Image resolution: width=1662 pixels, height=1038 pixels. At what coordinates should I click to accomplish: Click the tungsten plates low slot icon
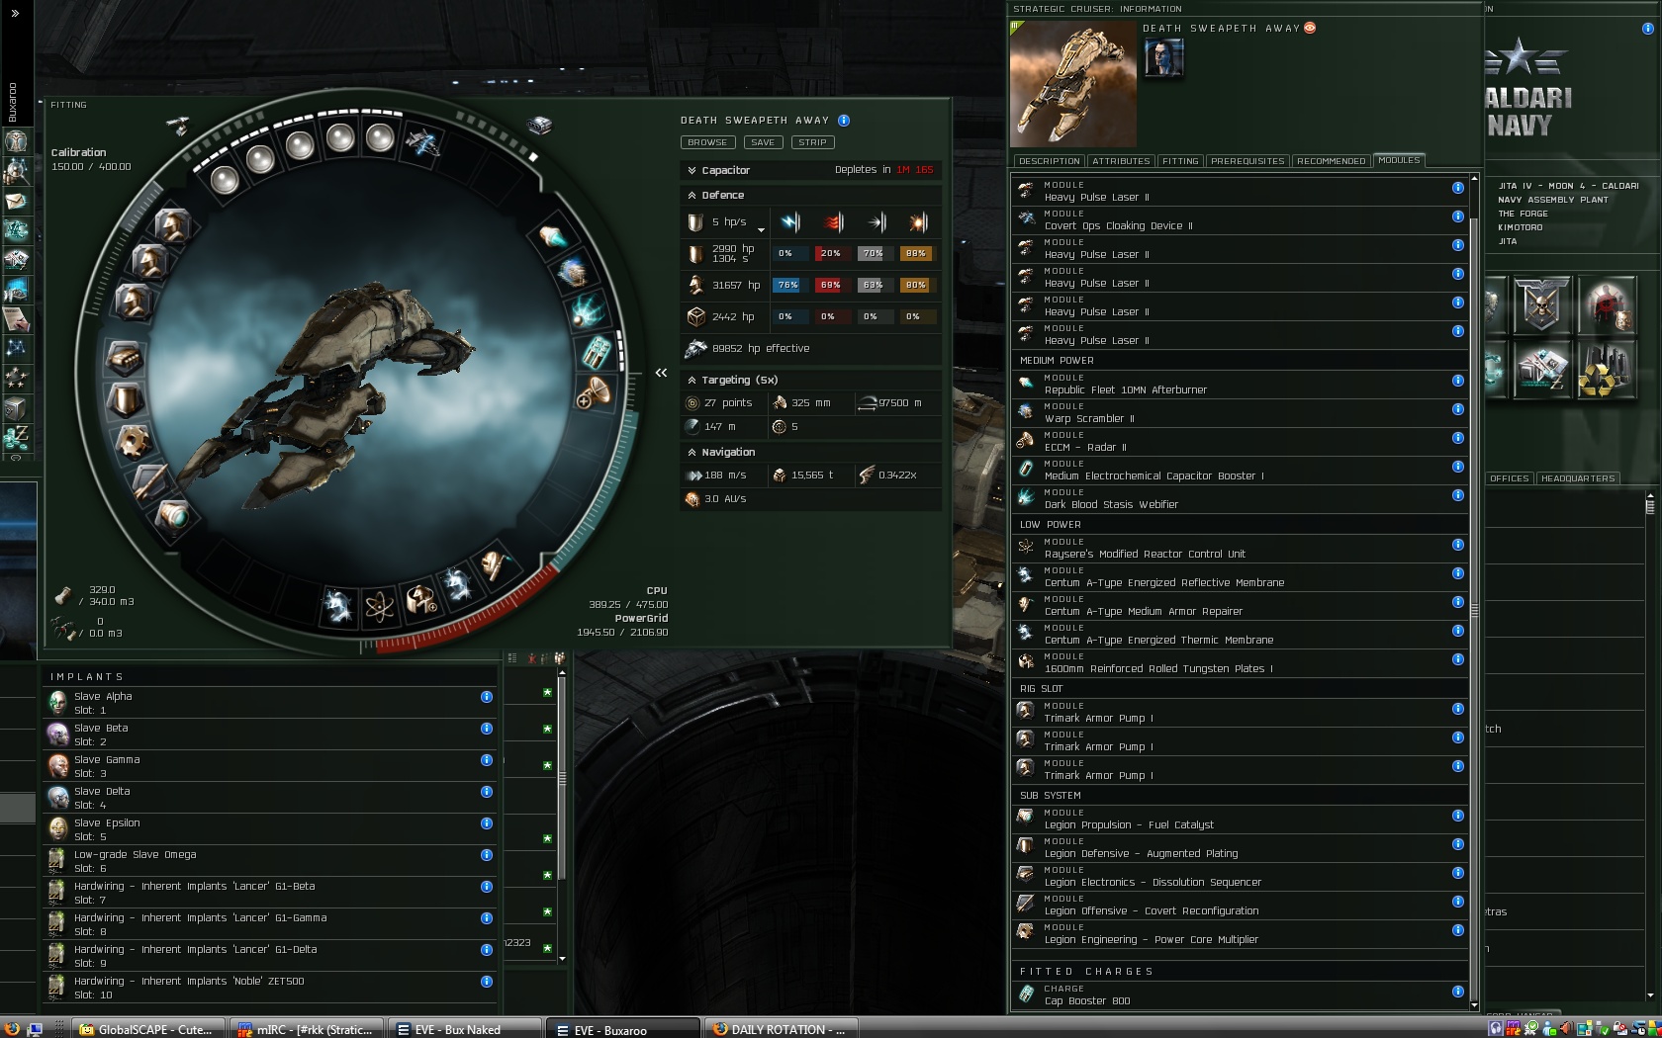pyautogui.click(x=421, y=599)
